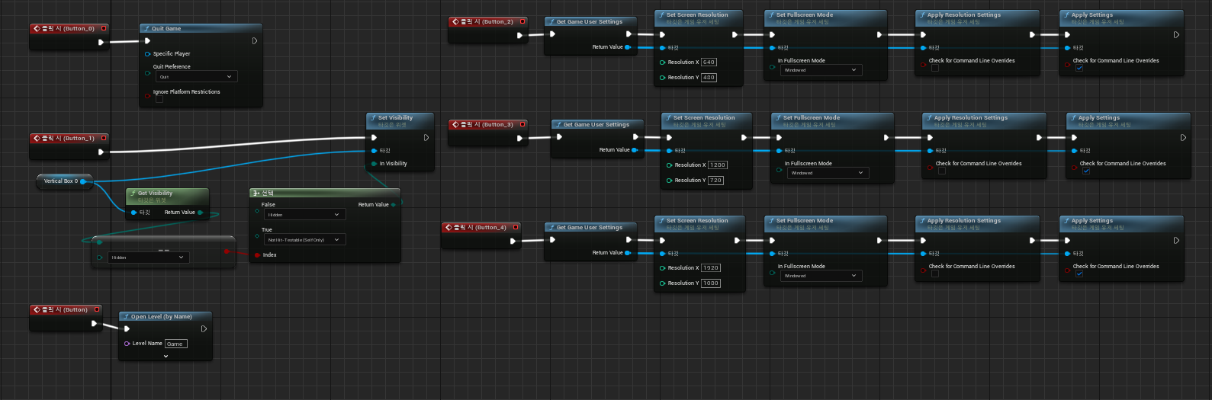The width and height of the screenshot is (1212, 400).
Task: Click delegate pin on Button_3 event header
Action: [x=523, y=124]
